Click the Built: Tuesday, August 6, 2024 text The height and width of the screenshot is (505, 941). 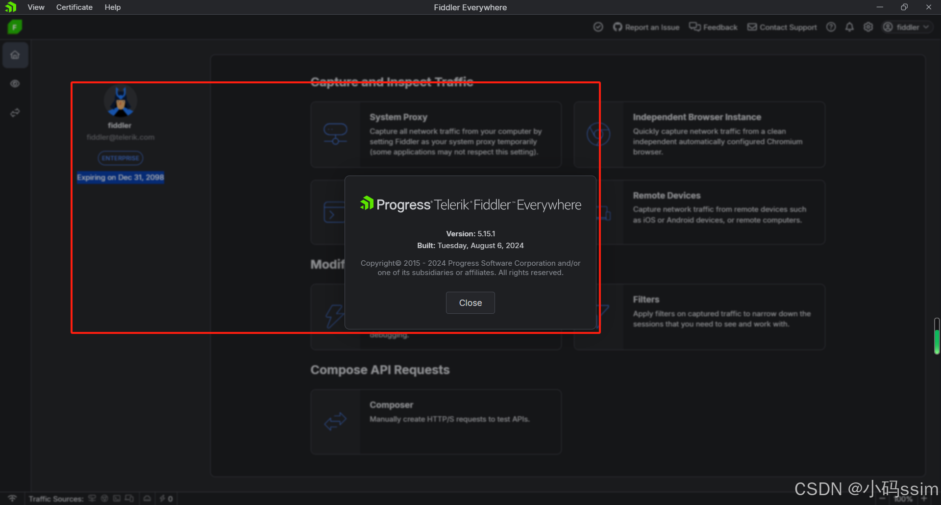click(470, 246)
